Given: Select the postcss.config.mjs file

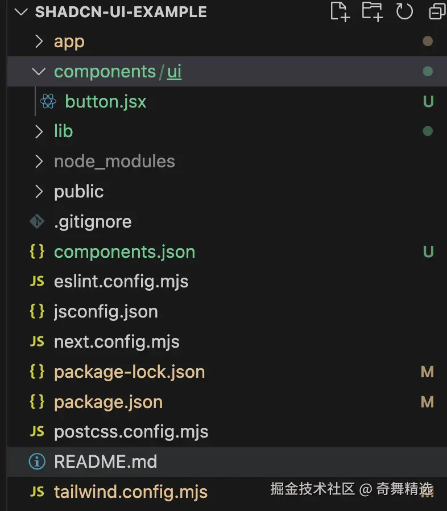Looking at the screenshot, I should (x=131, y=432).
